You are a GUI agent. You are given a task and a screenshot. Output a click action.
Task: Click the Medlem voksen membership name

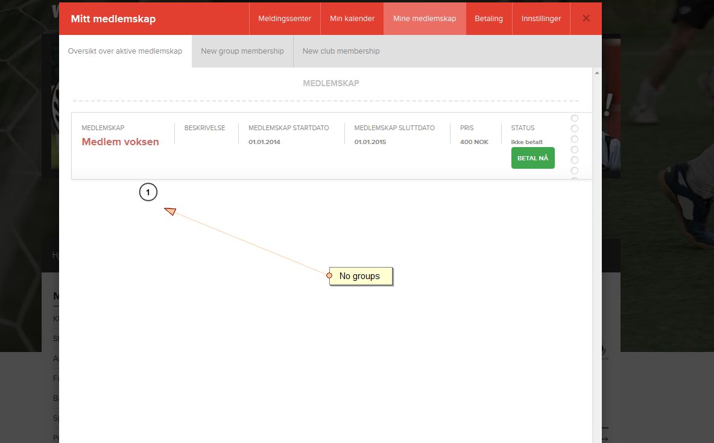[120, 142]
